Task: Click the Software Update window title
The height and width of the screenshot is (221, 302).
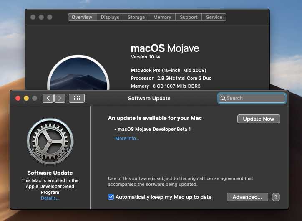Action: pos(149,98)
